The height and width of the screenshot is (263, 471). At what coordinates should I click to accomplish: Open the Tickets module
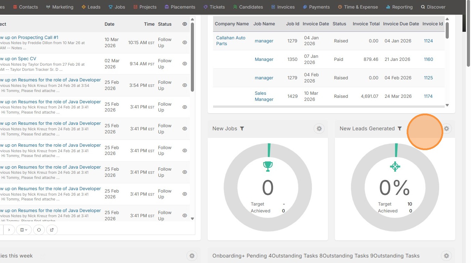coord(214,7)
